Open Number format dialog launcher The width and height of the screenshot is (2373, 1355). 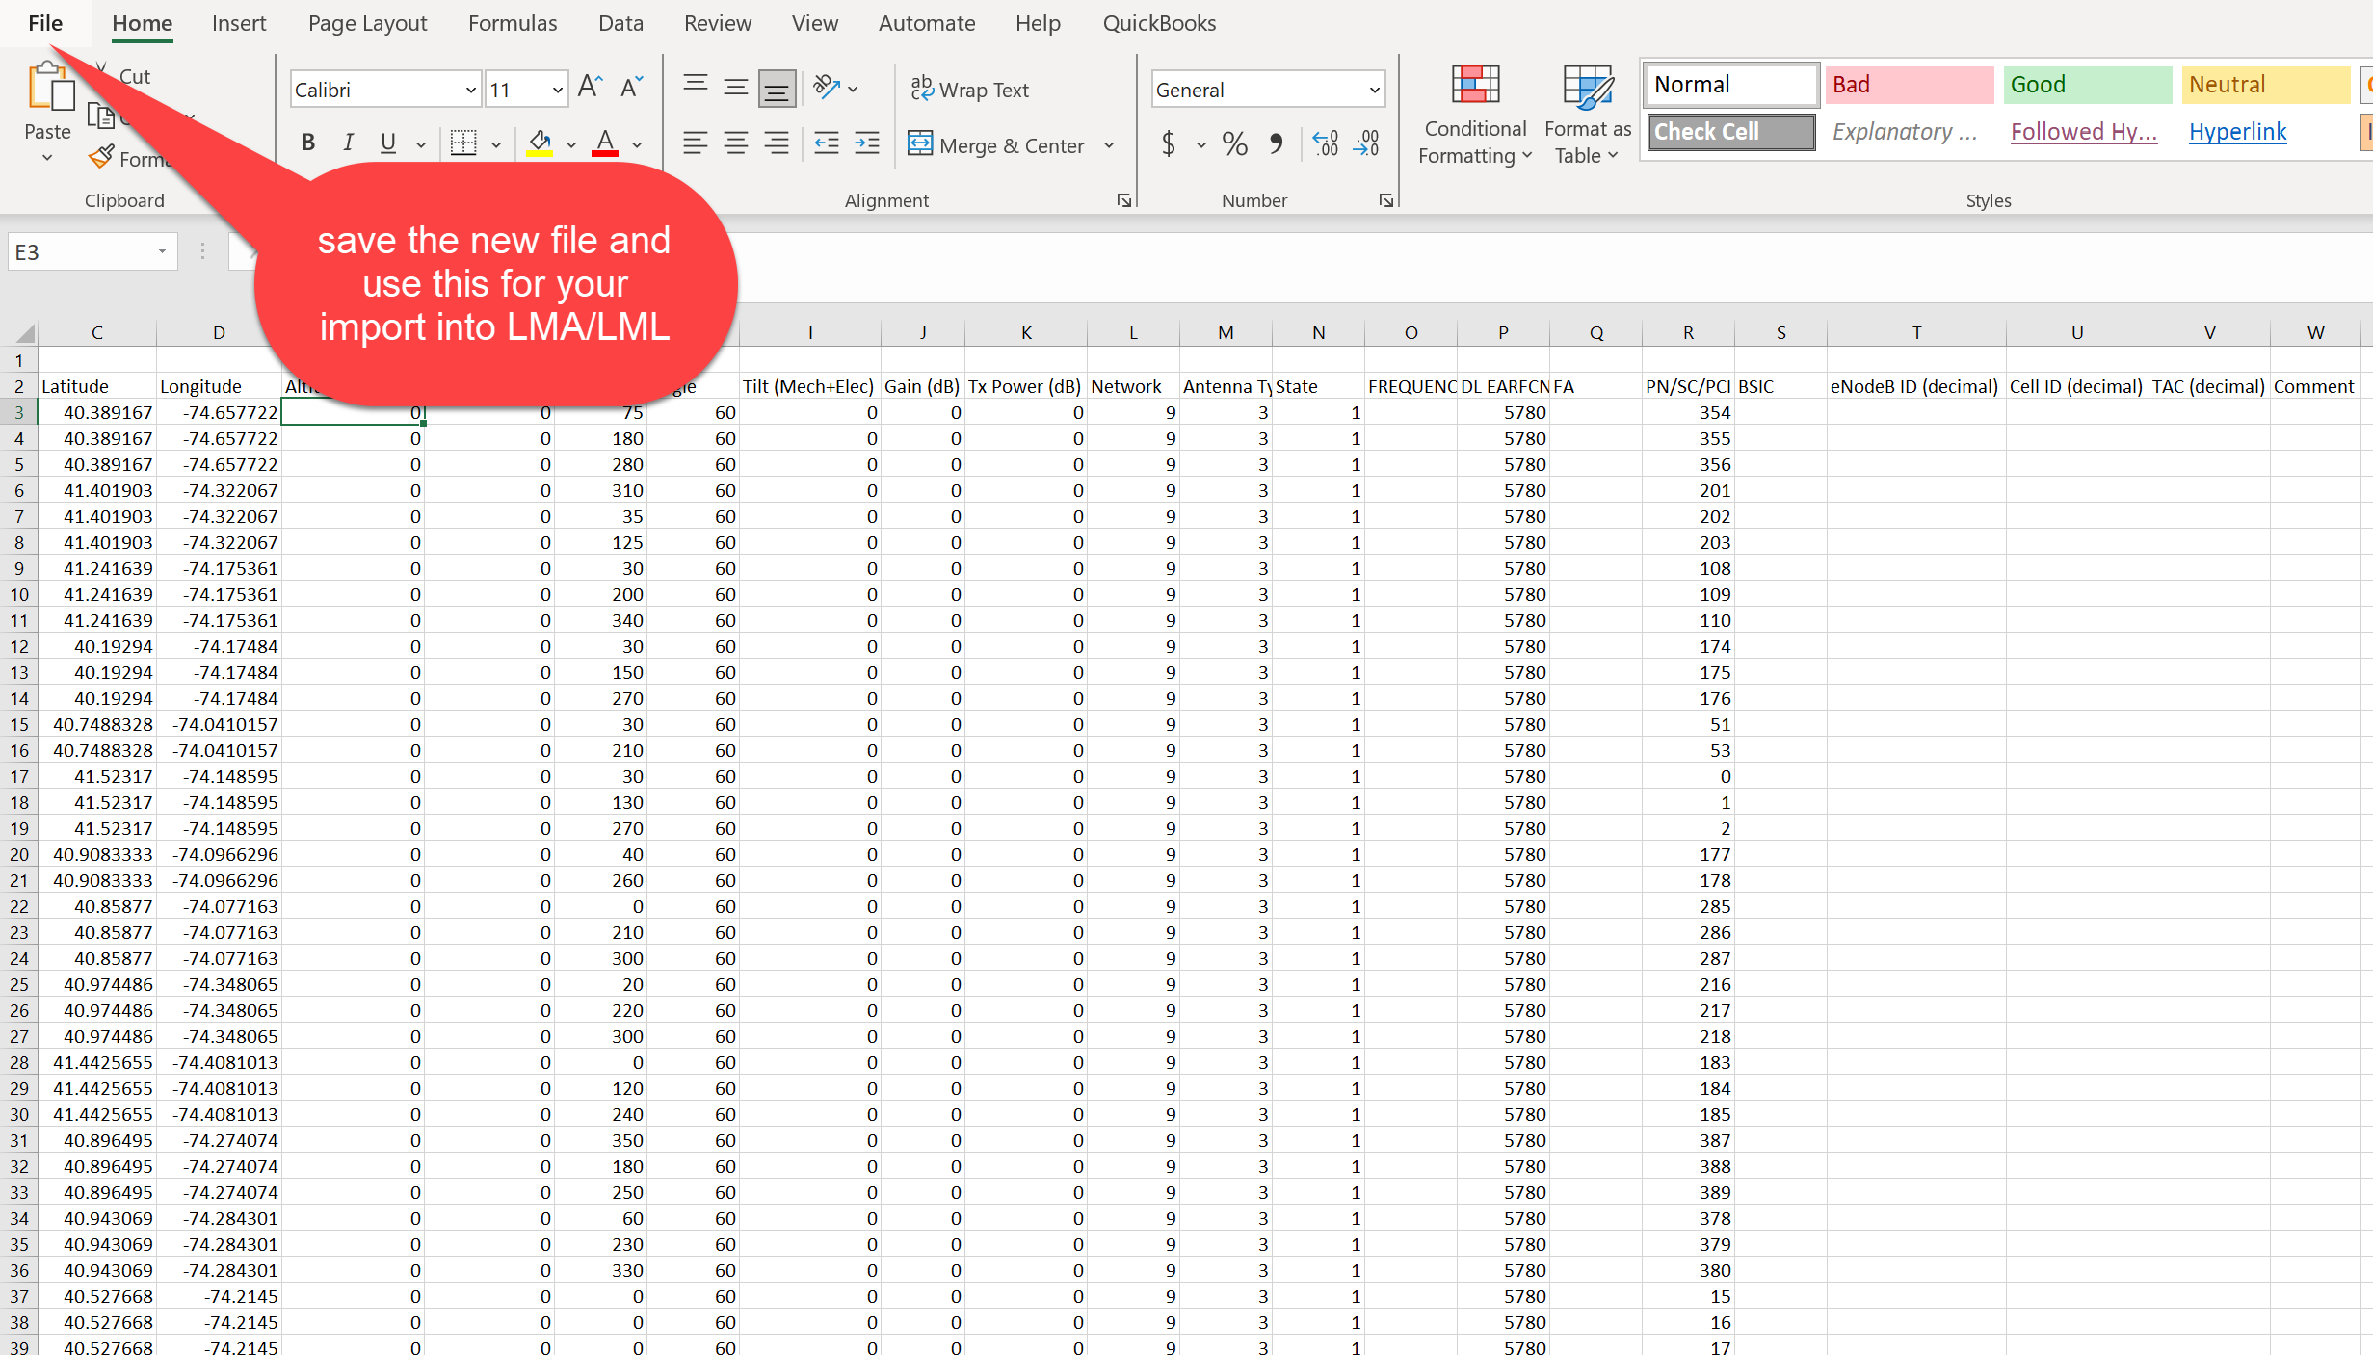click(1385, 200)
